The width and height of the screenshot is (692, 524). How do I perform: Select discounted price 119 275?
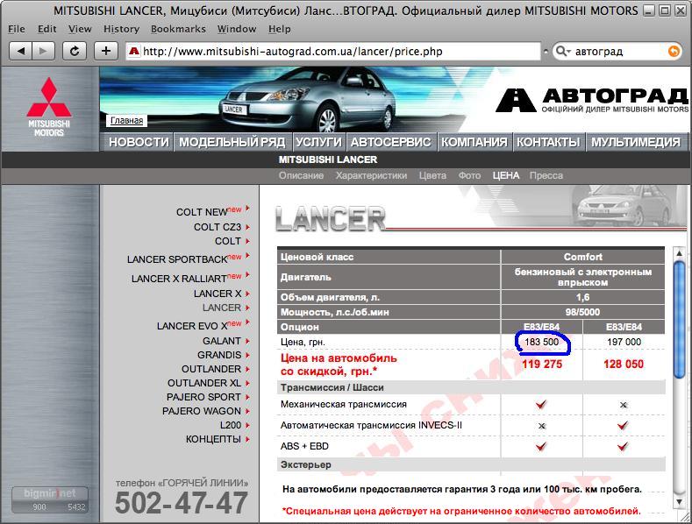(x=542, y=365)
